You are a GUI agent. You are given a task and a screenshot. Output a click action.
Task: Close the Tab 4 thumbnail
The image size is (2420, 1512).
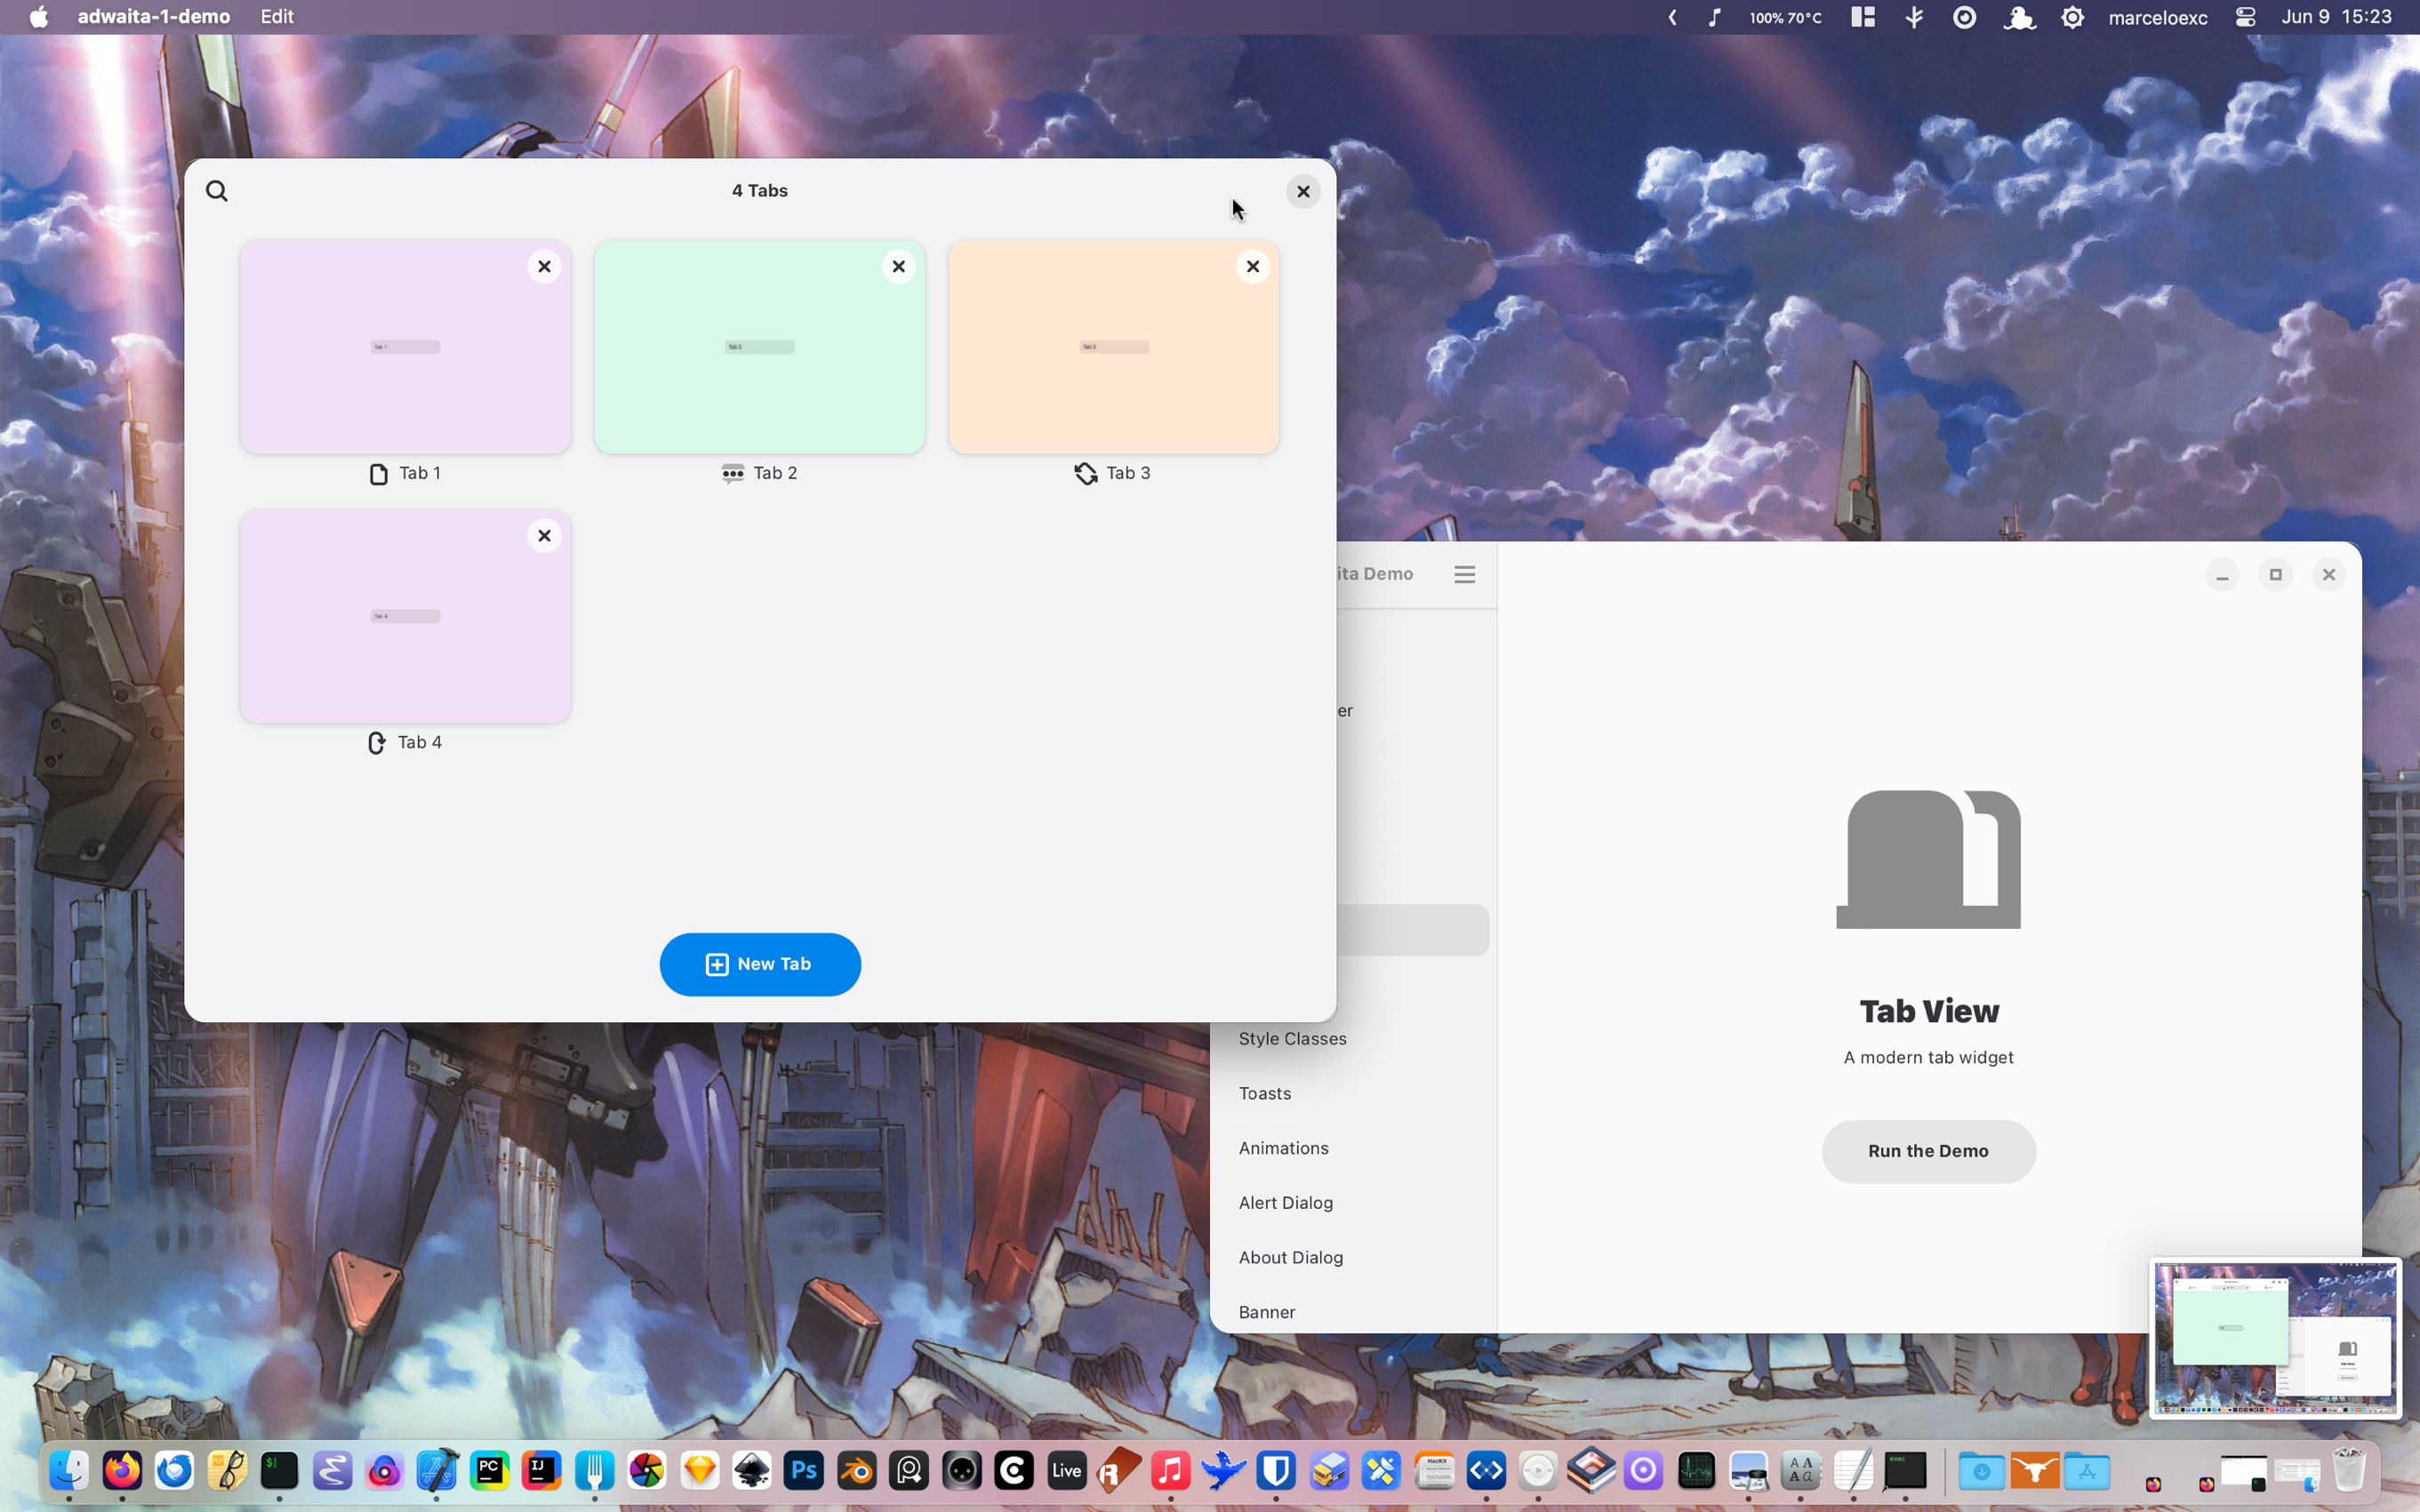point(544,535)
